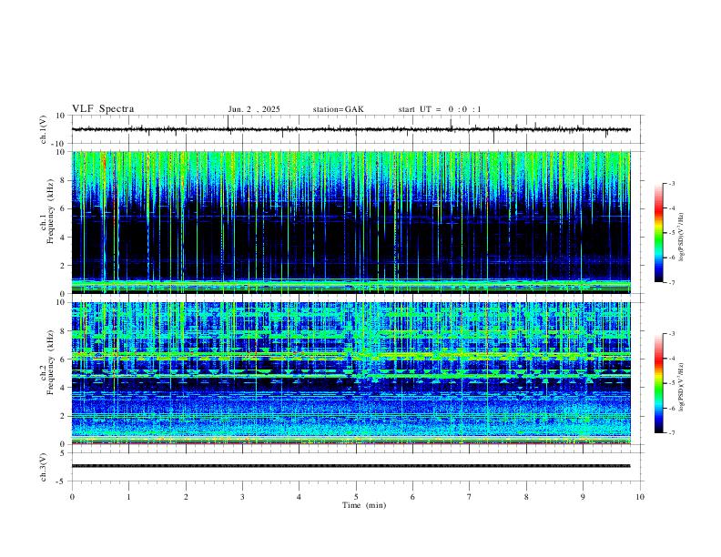Screen dimensions: 721x557
Task: Click the lower PSD color scale bar
Action: (x=659, y=383)
